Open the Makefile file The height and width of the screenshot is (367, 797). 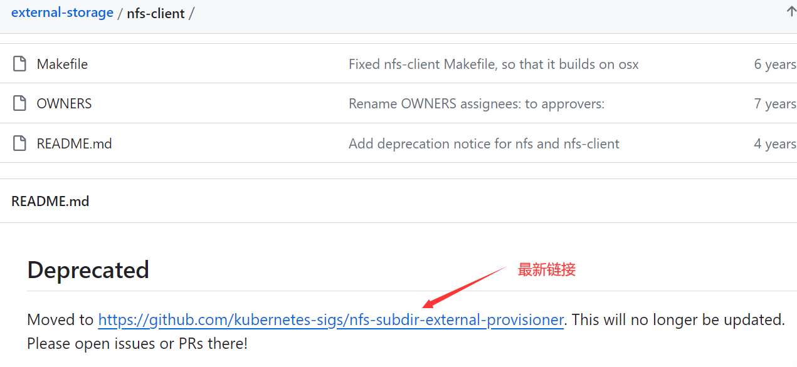(62, 64)
